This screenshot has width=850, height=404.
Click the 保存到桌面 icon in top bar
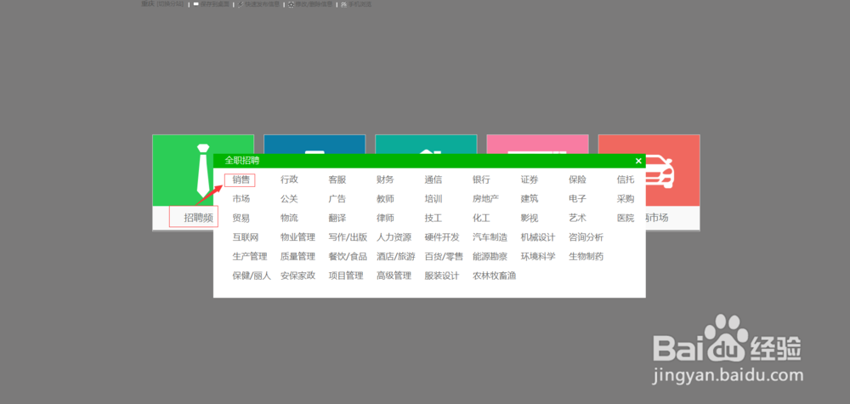195,3
